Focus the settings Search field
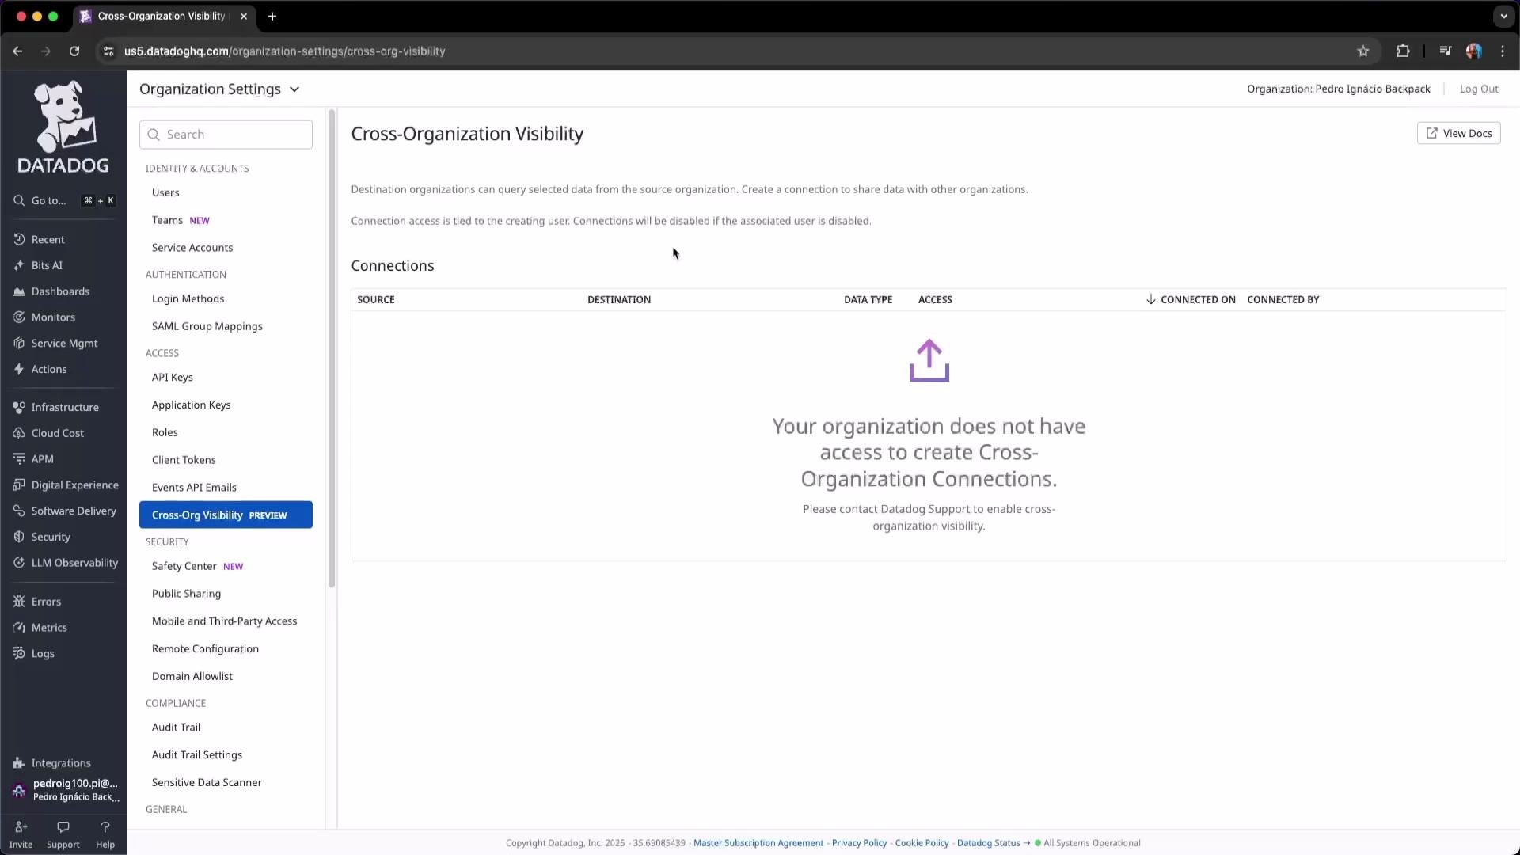The image size is (1520, 855). click(x=226, y=135)
